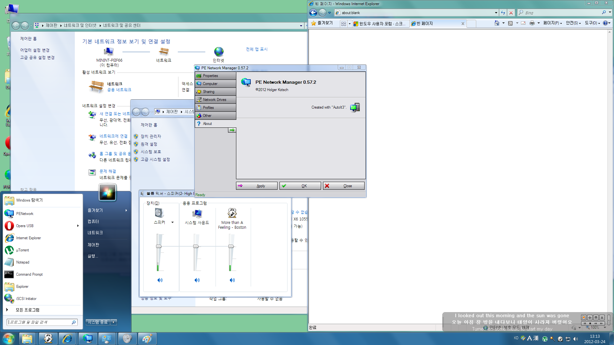The height and width of the screenshot is (345, 614).
Task: Open the Tools (도구) menu in IE
Action: tap(592, 23)
